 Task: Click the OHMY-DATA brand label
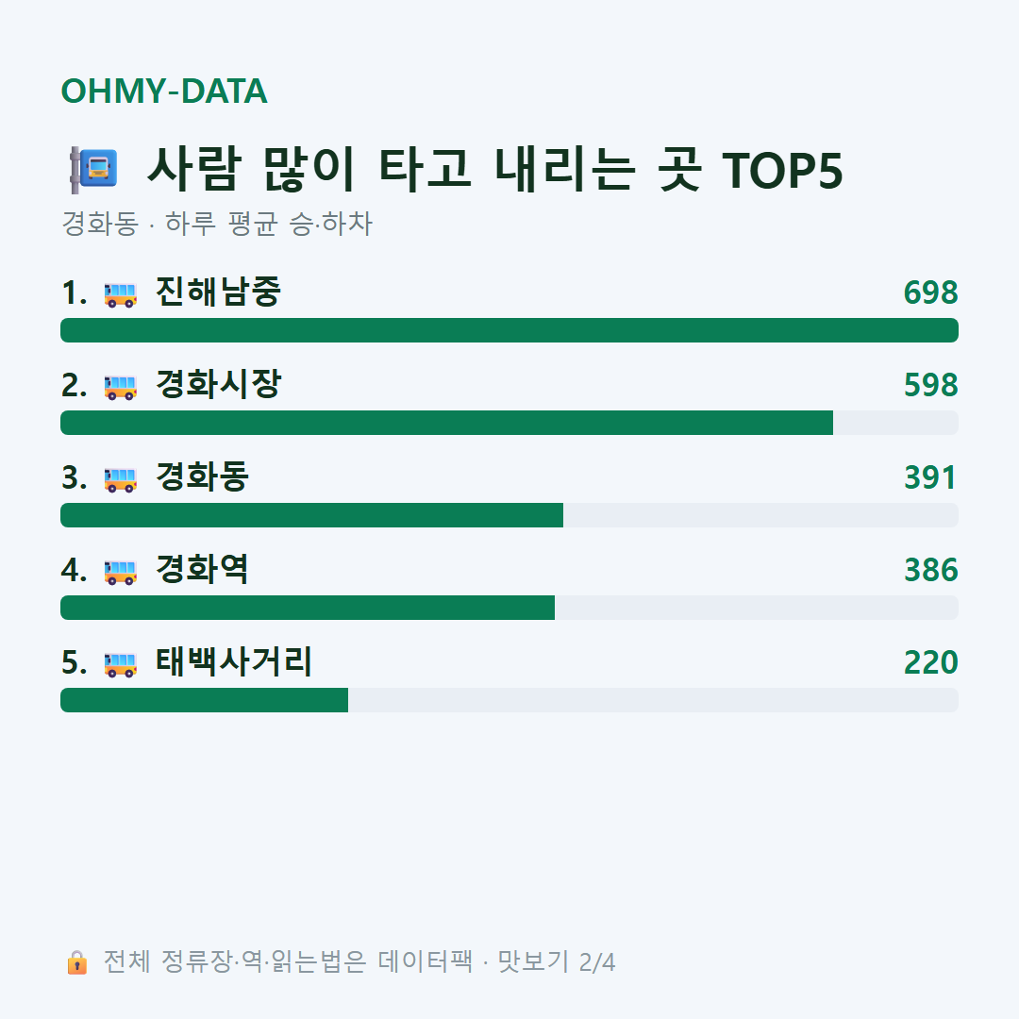pyautogui.click(x=164, y=91)
